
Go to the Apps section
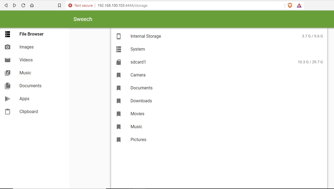point(35,99)
